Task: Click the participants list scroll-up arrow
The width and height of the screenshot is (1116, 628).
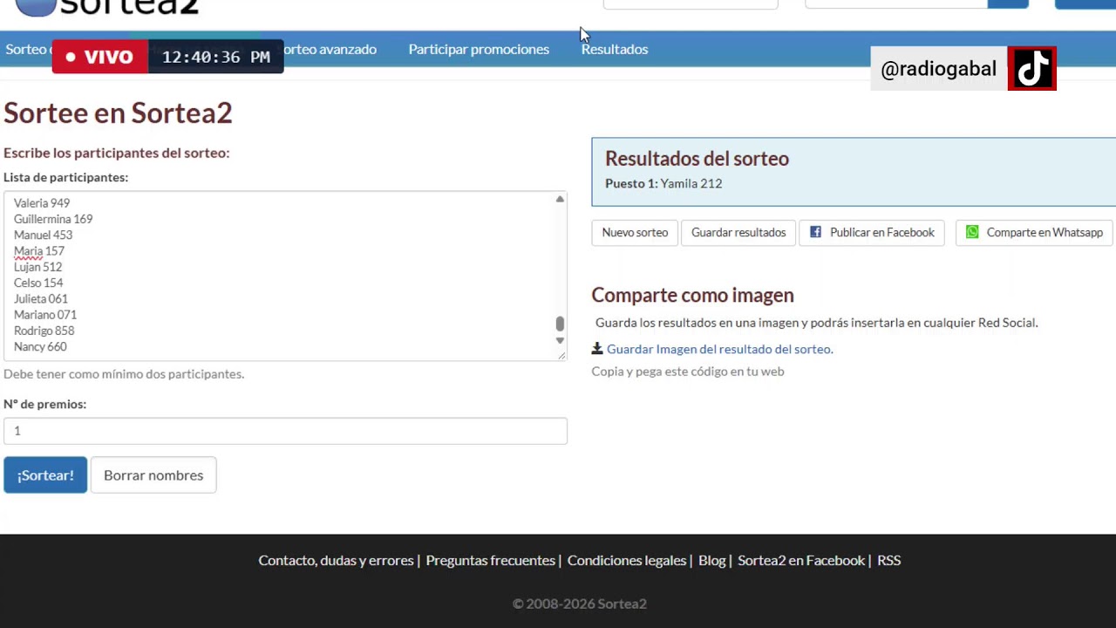Action: coord(560,200)
